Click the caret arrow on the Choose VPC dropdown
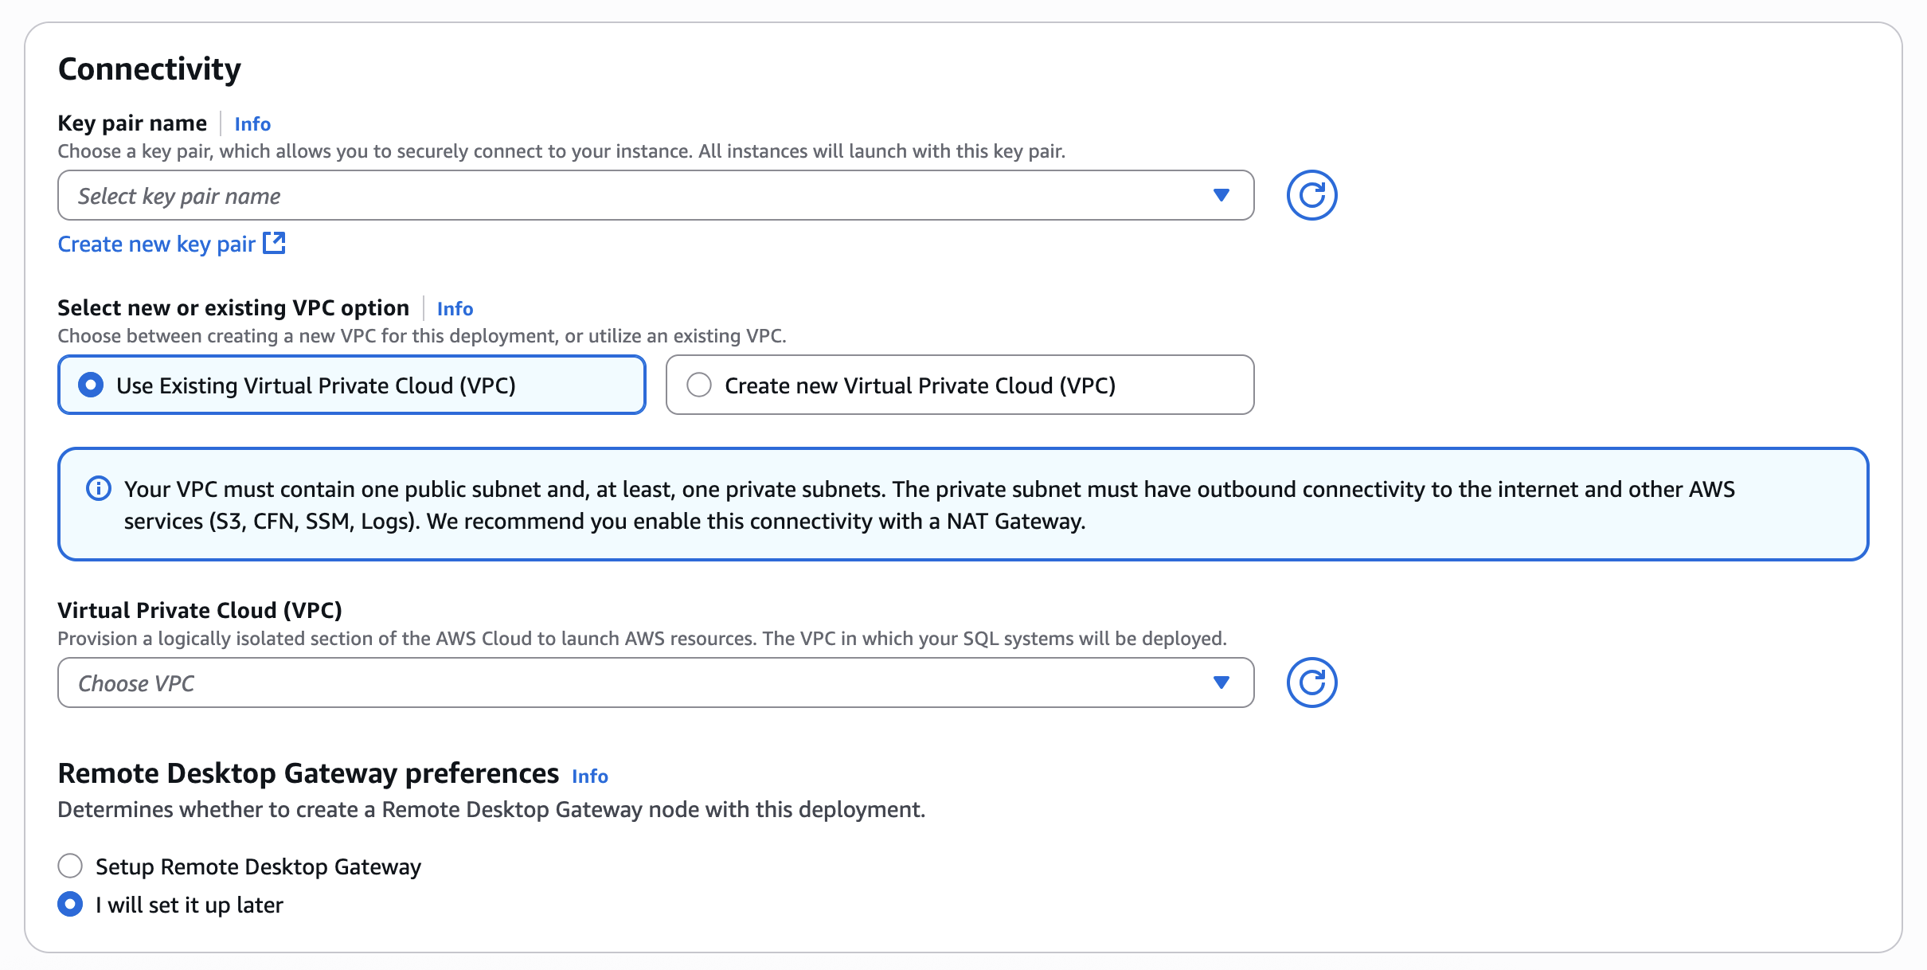1927x970 pixels. [1221, 682]
